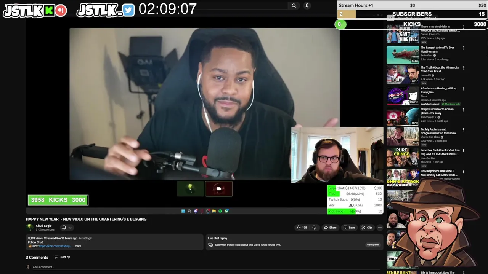The image size is (488, 274).
Task: Open the PURE CRINGE Lonerbox thumbnail
Action: (x=403, y=158)
